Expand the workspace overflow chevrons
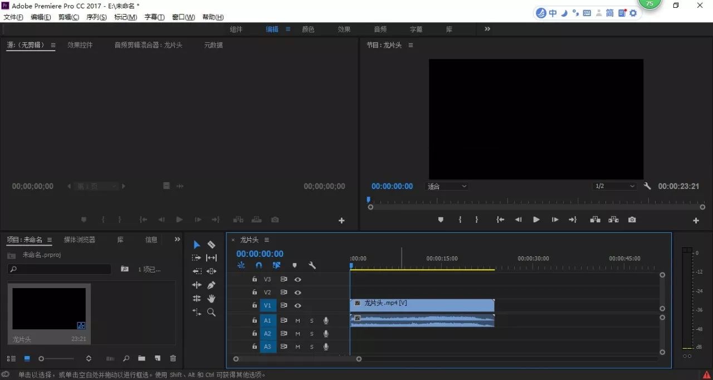The height and width of the screenshot is (380, 713). click(x=487, y=29)
